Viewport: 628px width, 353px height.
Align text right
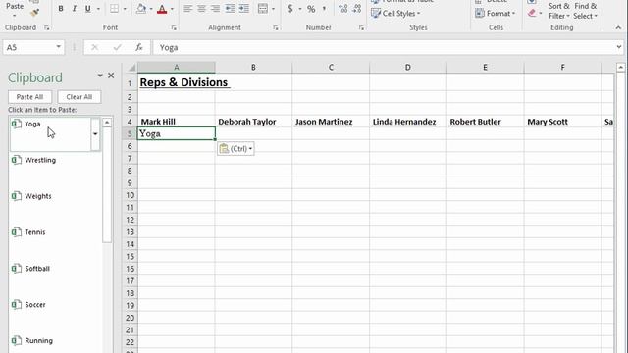point(215,9)
